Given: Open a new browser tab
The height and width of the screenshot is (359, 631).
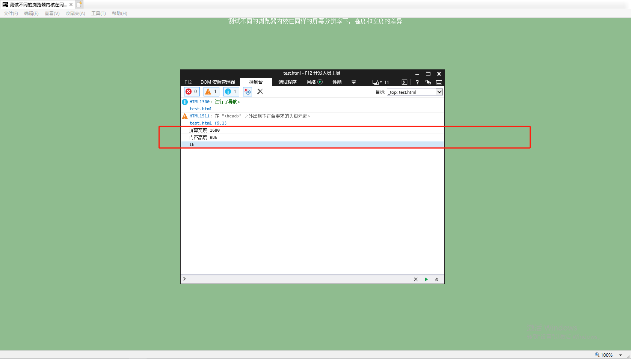Looking at the screenshot, I should click(x=79, y=5).
